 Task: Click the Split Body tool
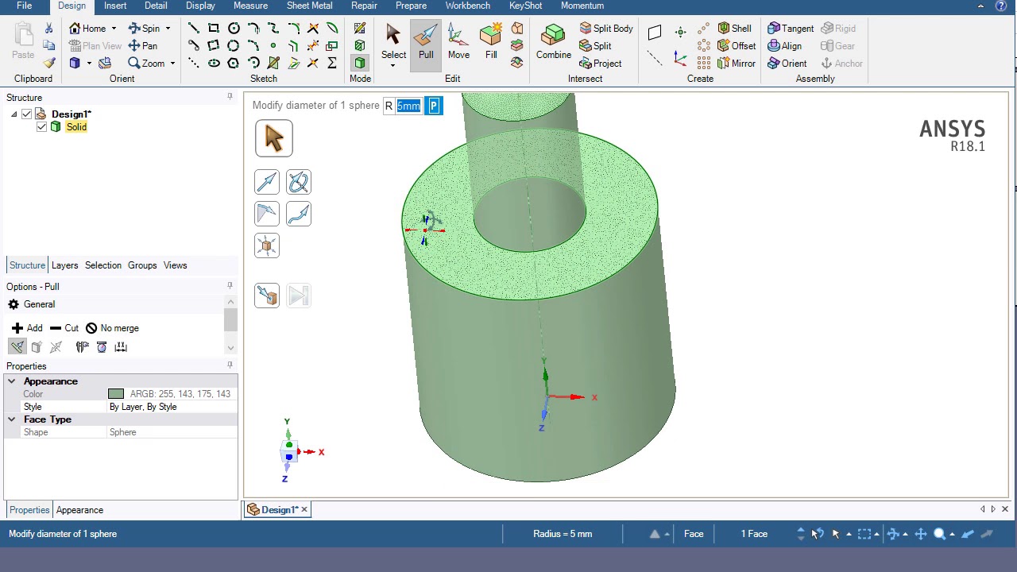click(605, 29)
